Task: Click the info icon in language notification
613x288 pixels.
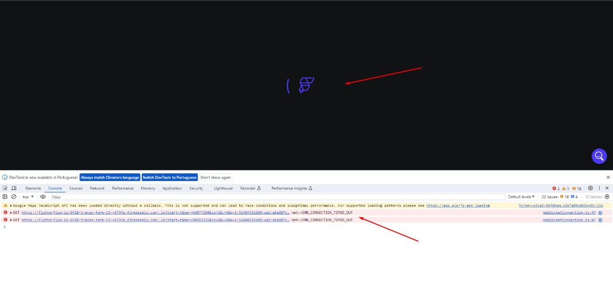Action: pos(5,177)
